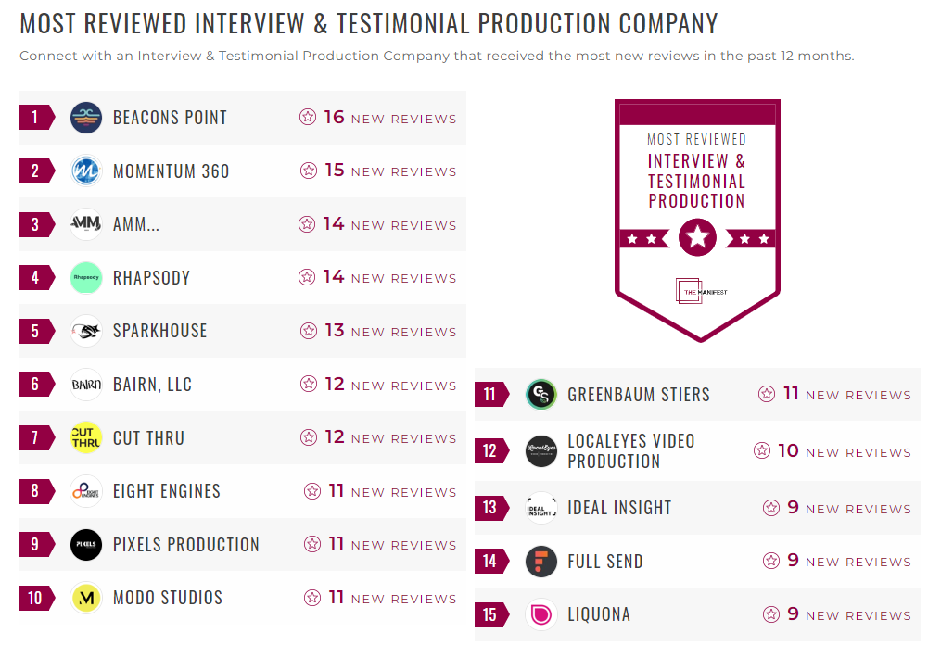
Task: Click the AMM... company name
Action: click(x=136, y=224)
